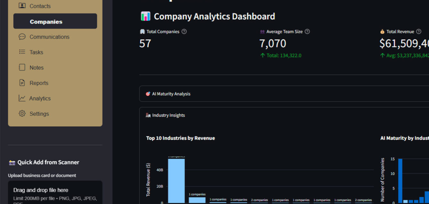Click help icon beside Total Companies
The image size is (429, 204).
(x=184, y=32)
